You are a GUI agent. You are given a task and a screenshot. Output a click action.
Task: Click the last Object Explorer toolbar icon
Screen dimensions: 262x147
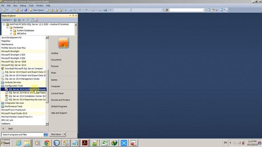click(x=36, y=20)
